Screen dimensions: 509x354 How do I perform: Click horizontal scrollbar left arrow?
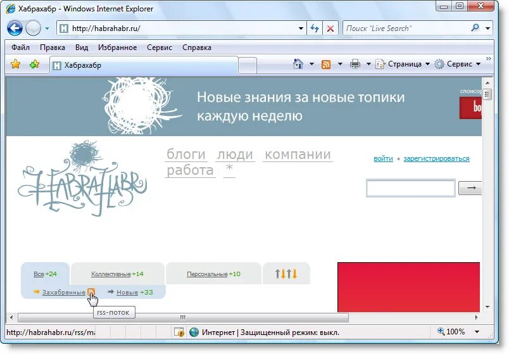coord(11,317)
